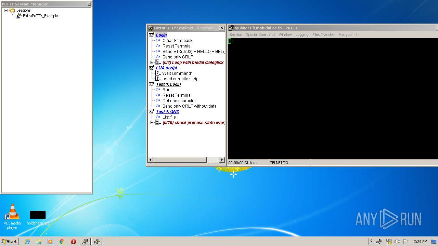Click the arrow icon next to Reset Termnial
The height and width of the screenshot is (246, 438).
158,46
